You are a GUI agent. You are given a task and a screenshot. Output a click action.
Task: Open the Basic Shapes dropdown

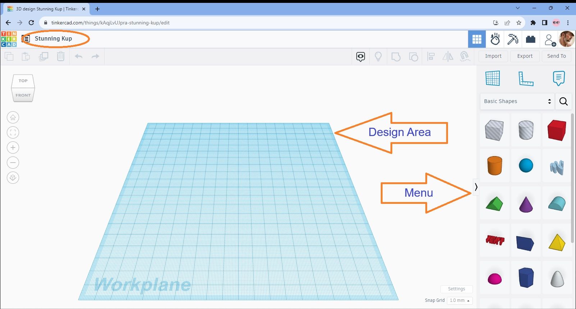(517, 101)
